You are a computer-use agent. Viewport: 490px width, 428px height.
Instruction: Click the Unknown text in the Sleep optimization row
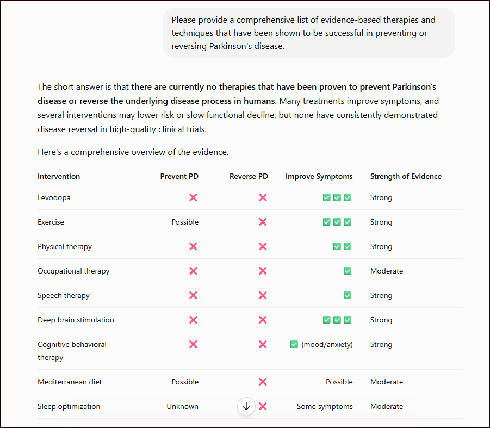(x=183, y=406)
